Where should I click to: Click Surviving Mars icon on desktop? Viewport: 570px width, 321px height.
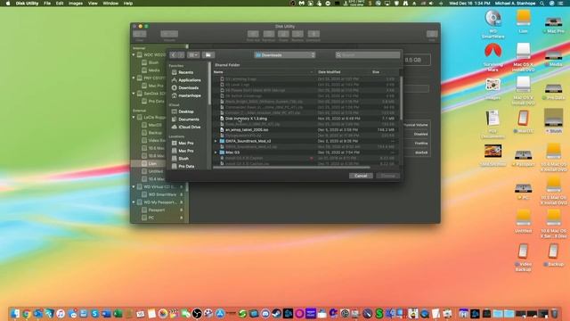493,52
